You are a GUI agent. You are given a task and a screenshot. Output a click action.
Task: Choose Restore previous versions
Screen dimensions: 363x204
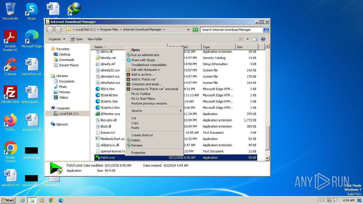pos(155,103)
